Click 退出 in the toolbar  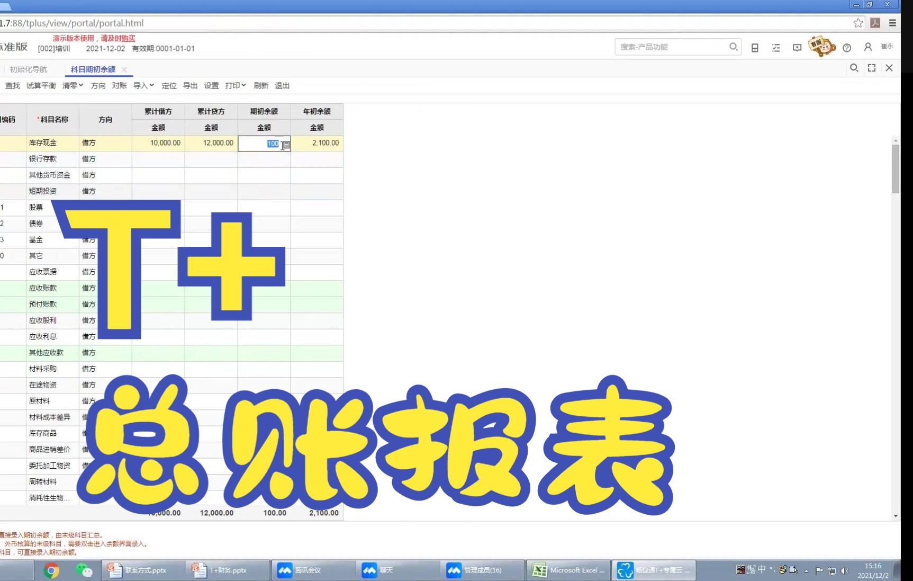[282, 85]
